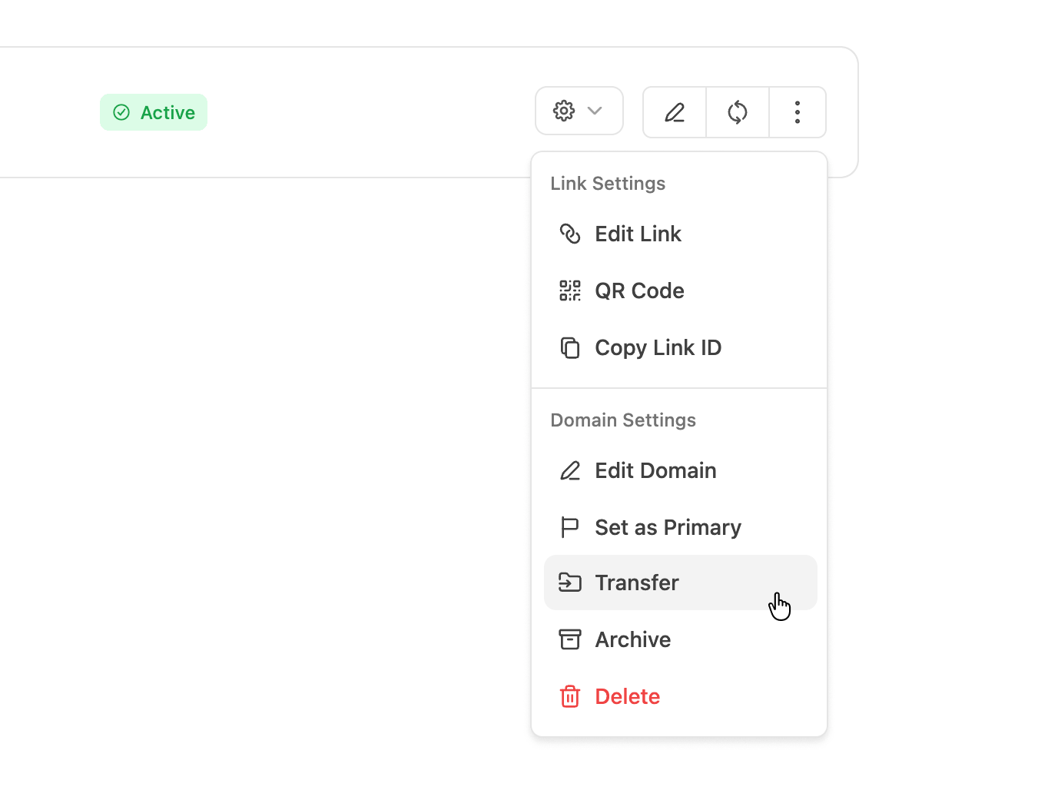
Task: Choose Edit Domain menu item
Action: [681, 470]
